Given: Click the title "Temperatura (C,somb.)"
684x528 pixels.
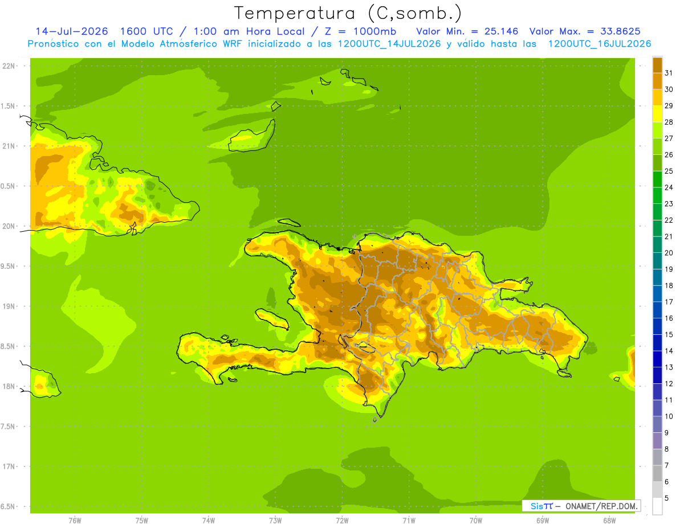Looking at the screenshot, I should coord(348,13).
